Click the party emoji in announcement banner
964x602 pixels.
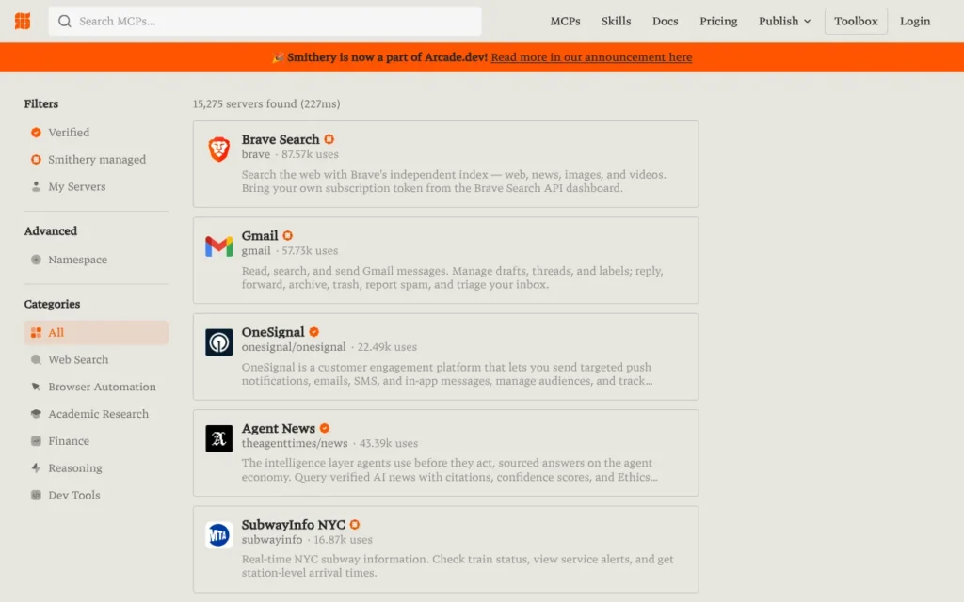tap(278, 57)
